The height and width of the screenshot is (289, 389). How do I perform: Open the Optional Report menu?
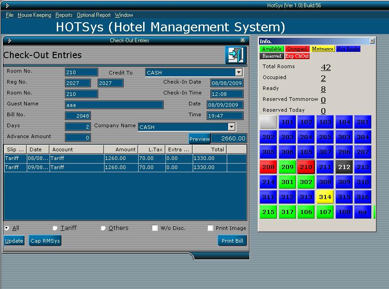(x=93, y=15)
